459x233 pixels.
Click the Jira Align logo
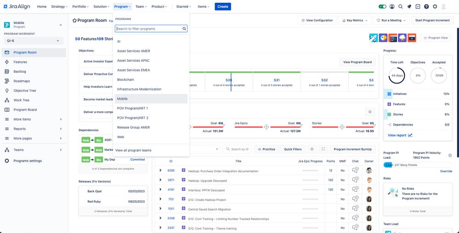pyautogui.click(x=17, y=6)
